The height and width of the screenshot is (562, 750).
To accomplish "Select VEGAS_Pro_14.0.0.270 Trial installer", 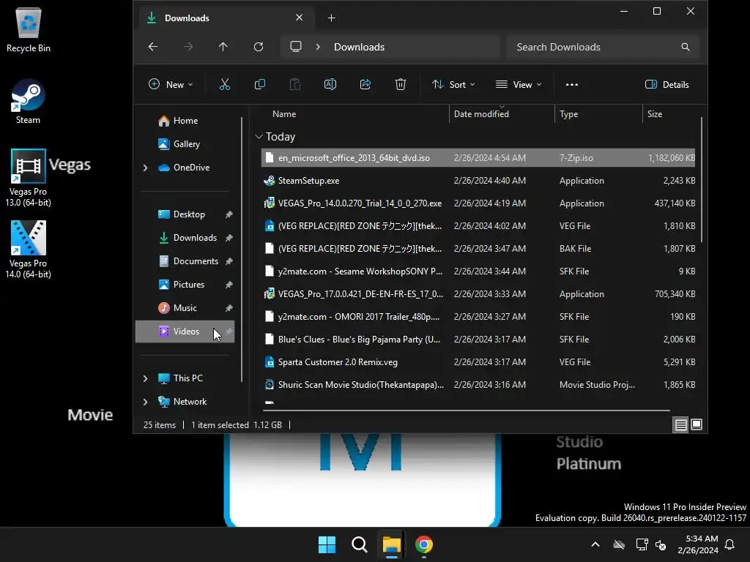I will click(x=478, y=203).
